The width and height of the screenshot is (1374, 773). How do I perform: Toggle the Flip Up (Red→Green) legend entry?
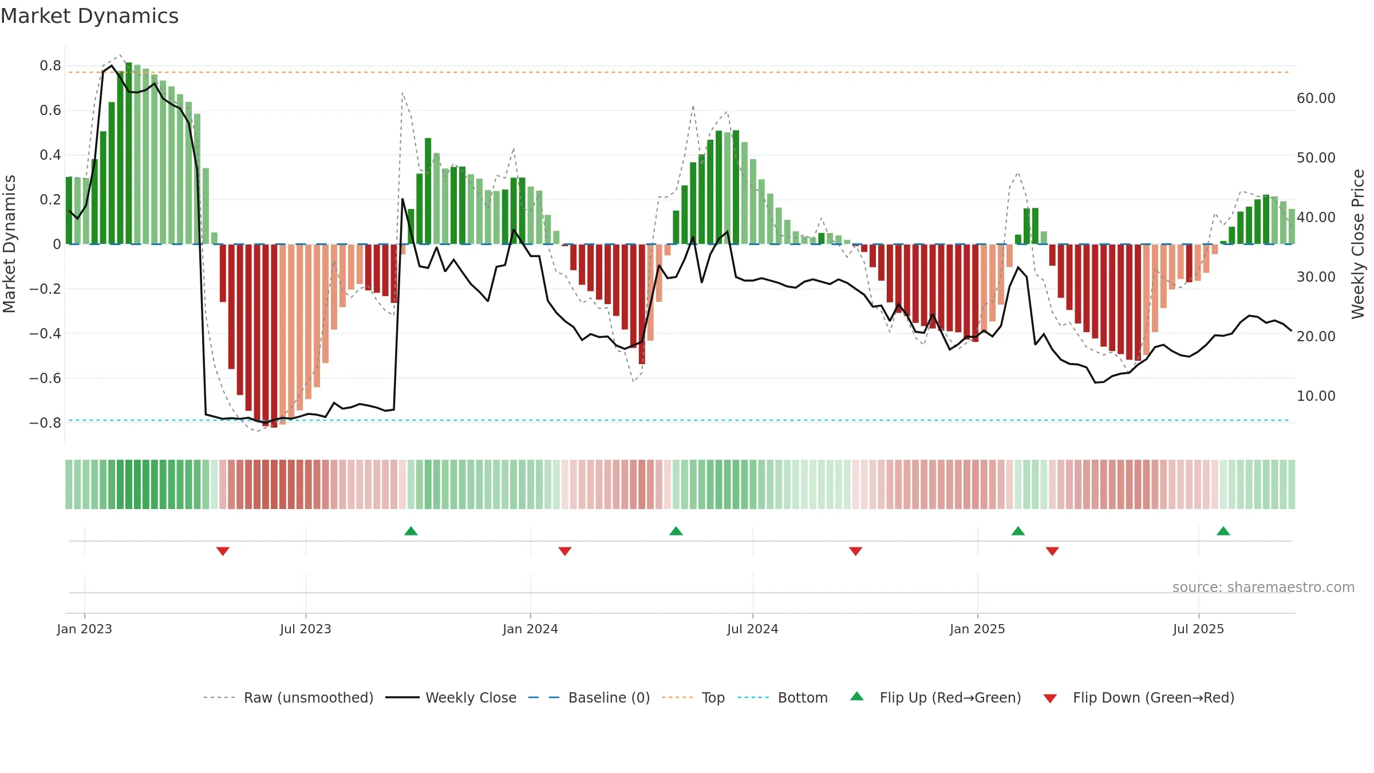coord(935,697)
